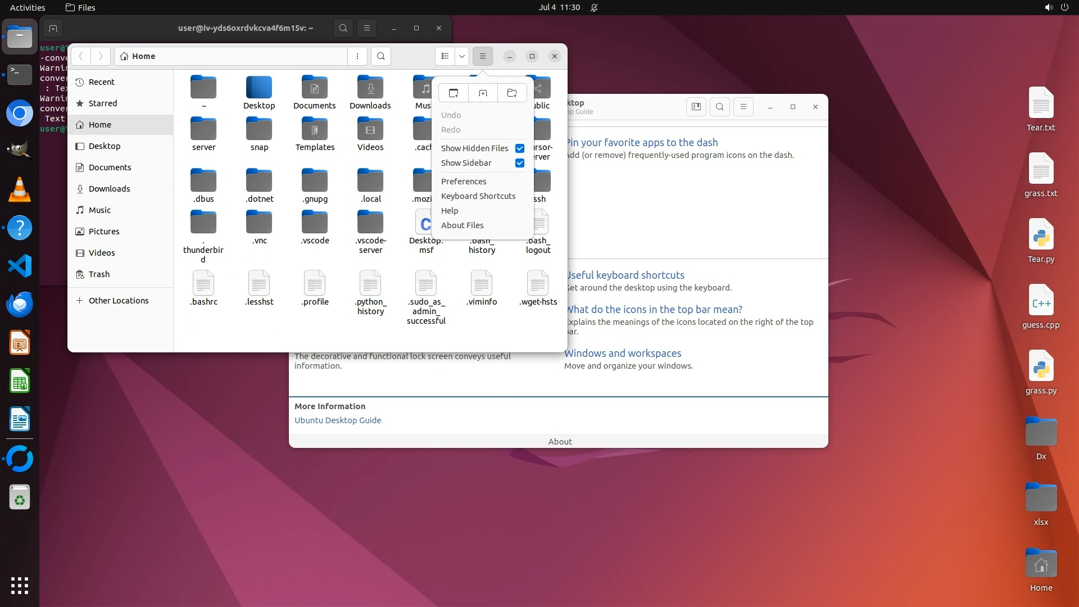Click the list view toggle icon

coord(445,56)
